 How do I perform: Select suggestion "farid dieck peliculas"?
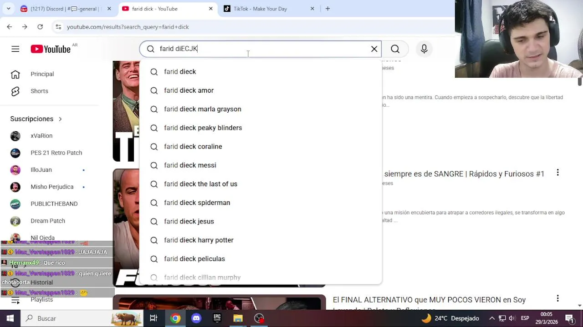coord(261,259)
